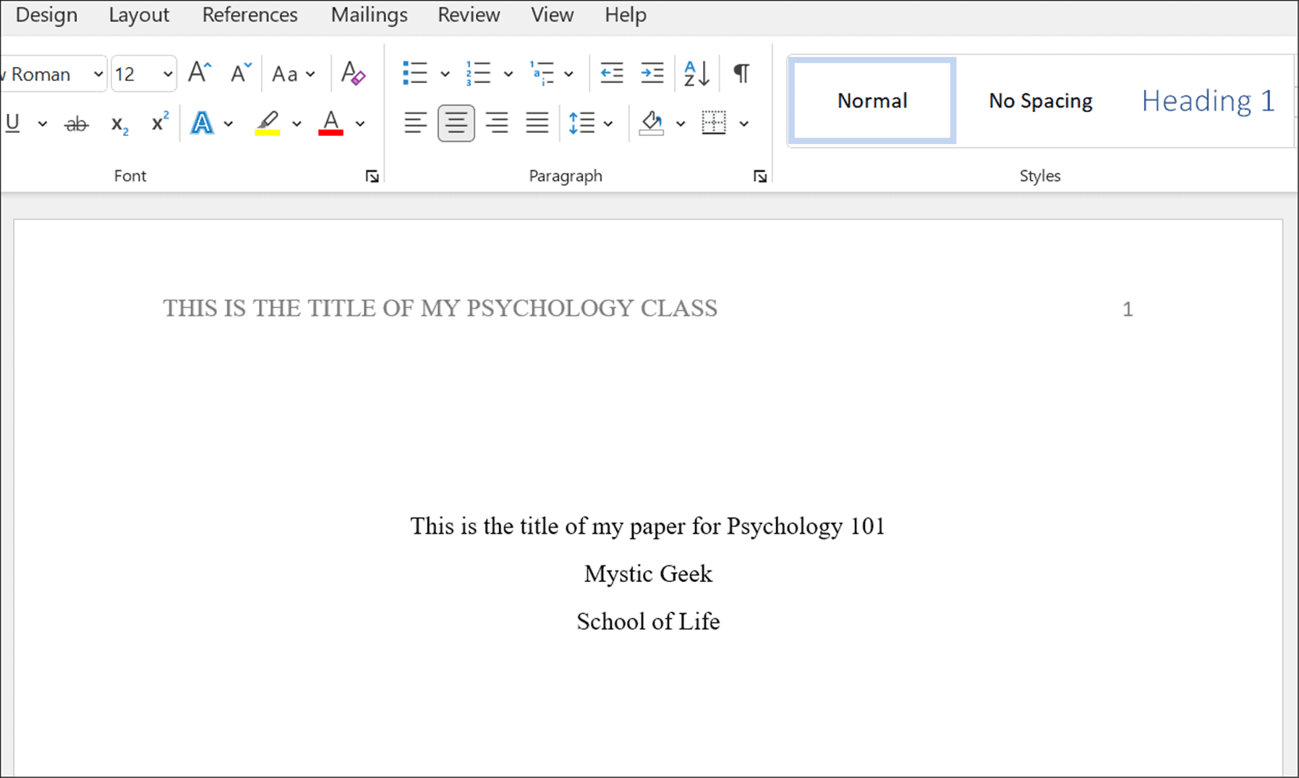This screenshot has width=1299, height=778.
Task: Open the Mailings ribbon tab
Action: click(x=369, y=14)
